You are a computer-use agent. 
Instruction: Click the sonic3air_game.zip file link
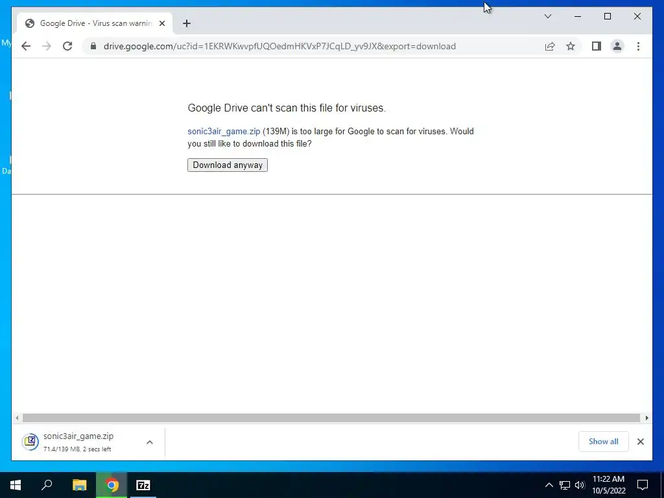click(224, 131)
